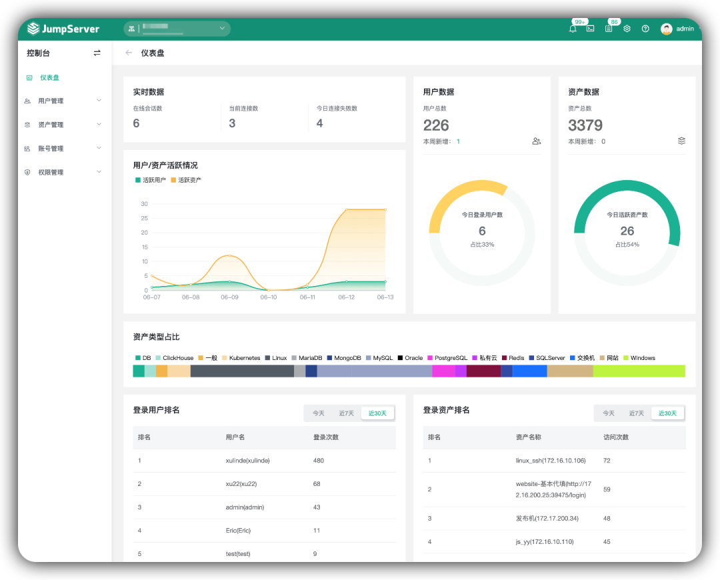Click the 今日登录用户数 donut chart
Image resolution: width=720 pixels, height=580 pixels.
482,233
